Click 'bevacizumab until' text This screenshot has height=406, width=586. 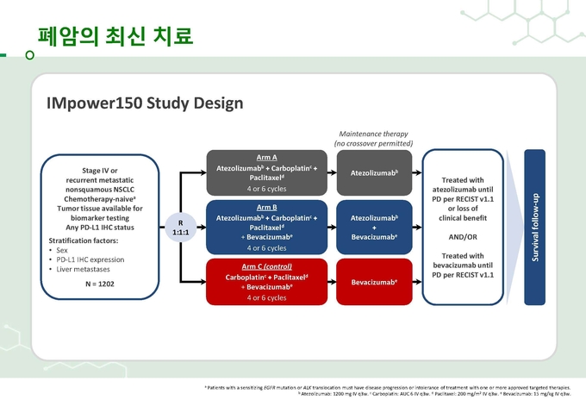(463, 265)
